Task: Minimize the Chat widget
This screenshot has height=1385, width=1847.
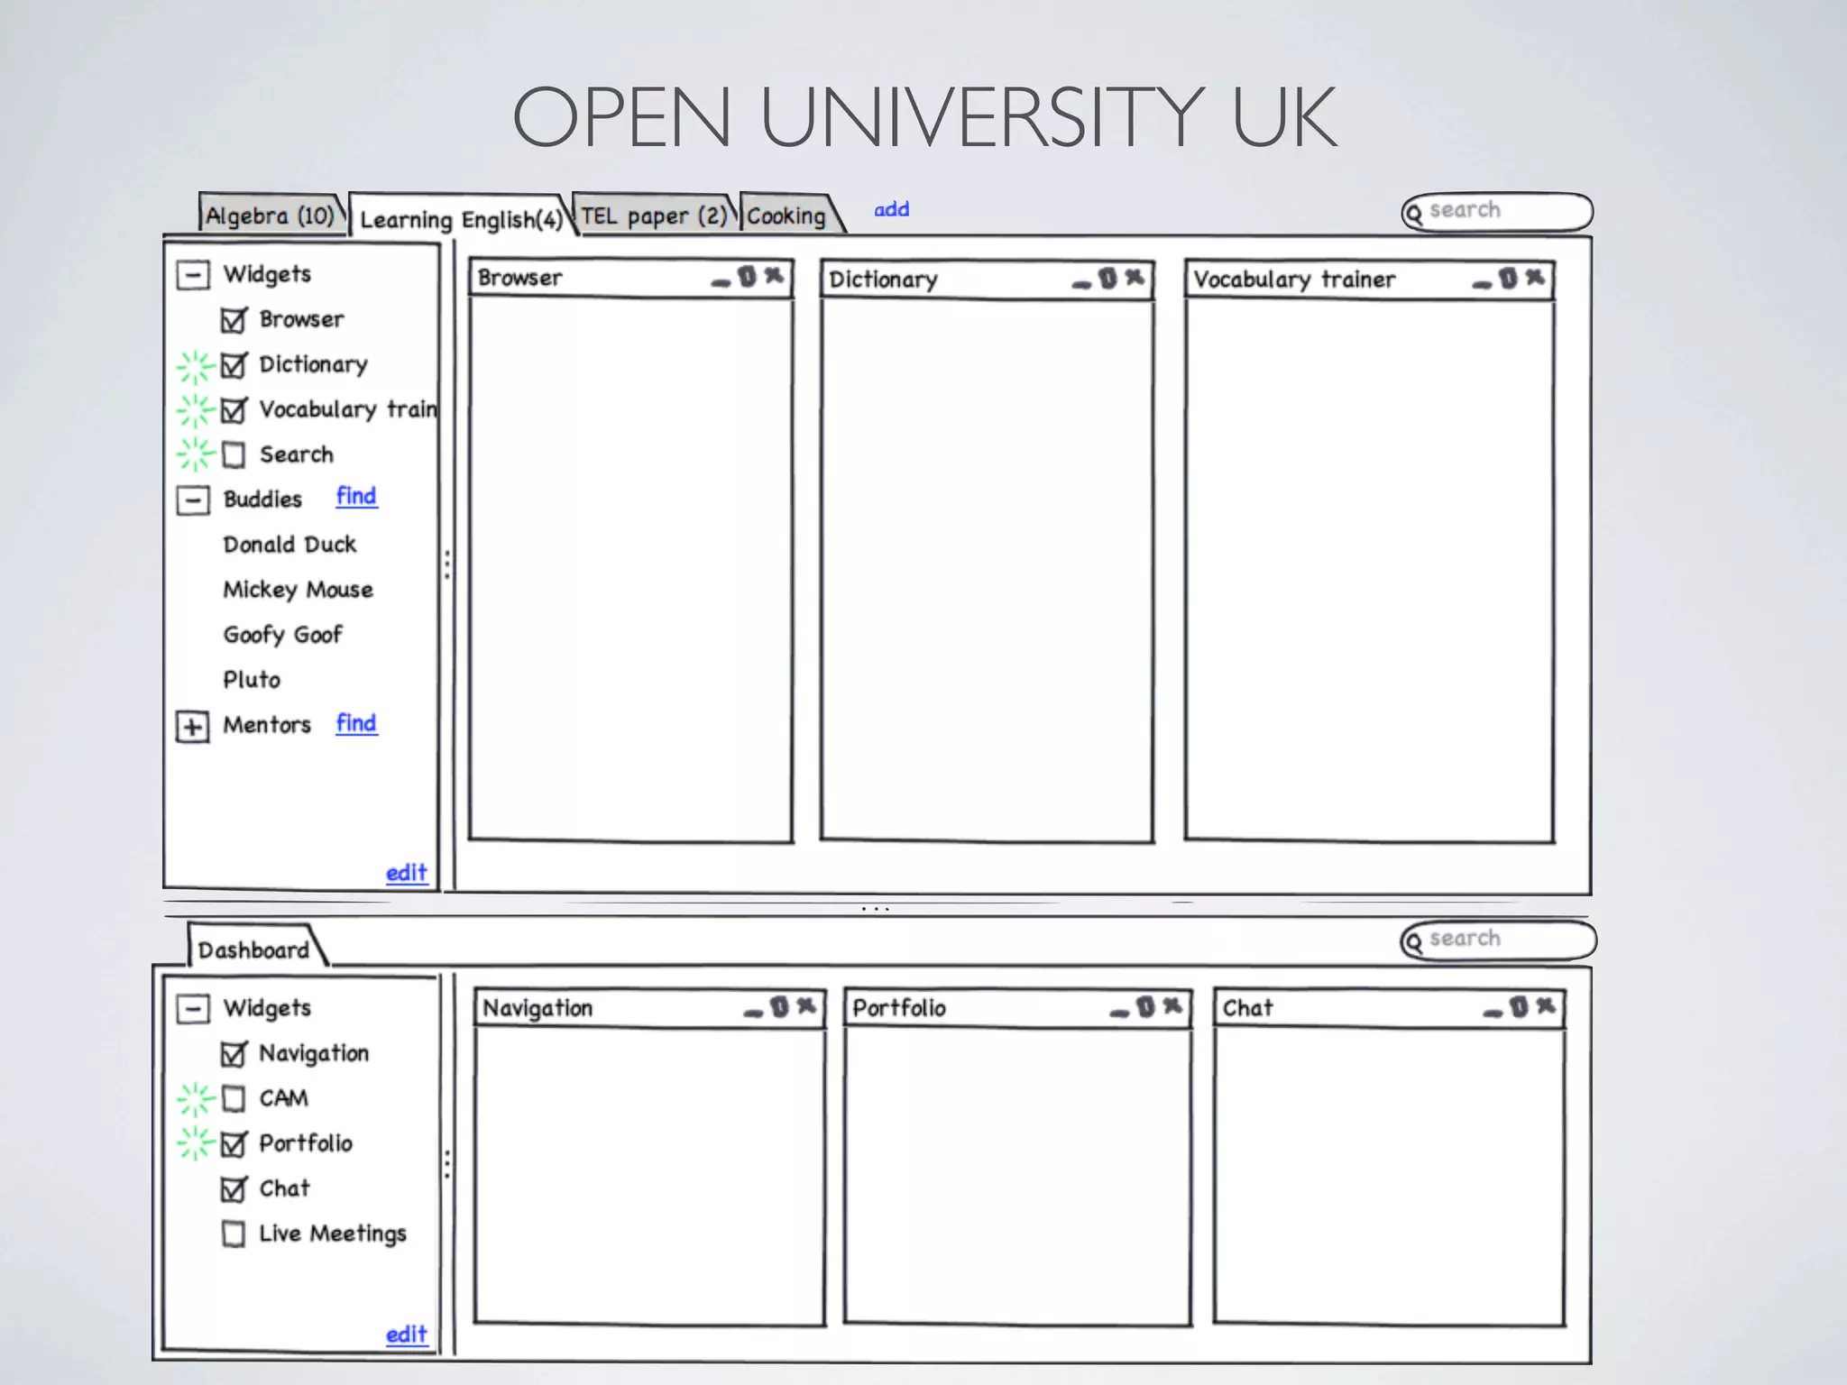Action: 1493,1014
